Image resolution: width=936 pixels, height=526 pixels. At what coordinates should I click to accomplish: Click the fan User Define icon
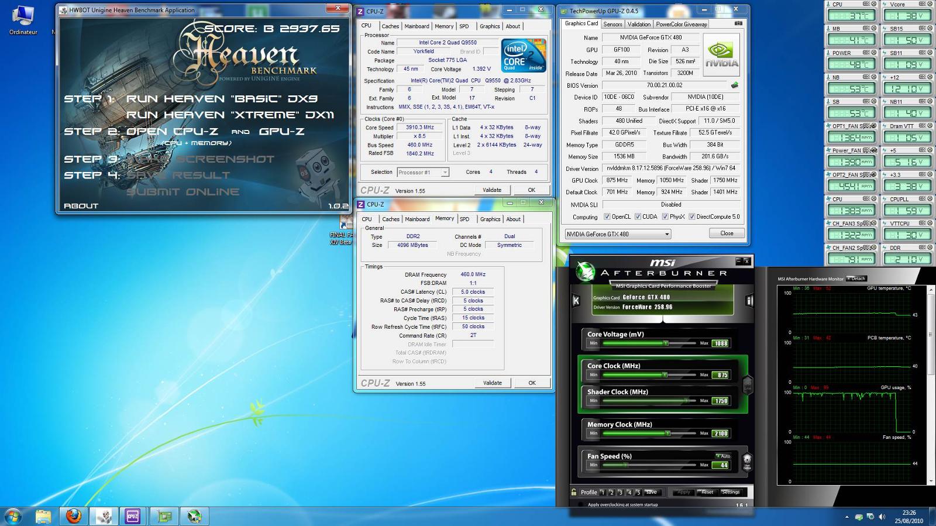(747, 461)
